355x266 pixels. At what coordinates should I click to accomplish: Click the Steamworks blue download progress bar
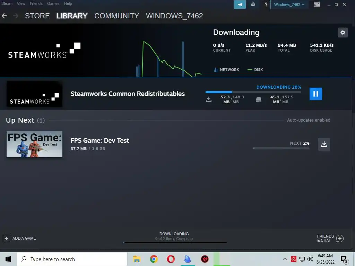click(253, 92)
